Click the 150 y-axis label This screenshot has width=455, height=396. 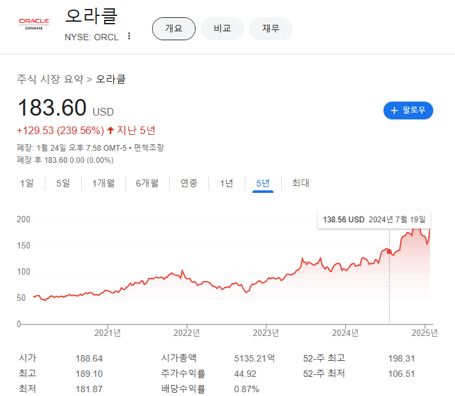24,246
